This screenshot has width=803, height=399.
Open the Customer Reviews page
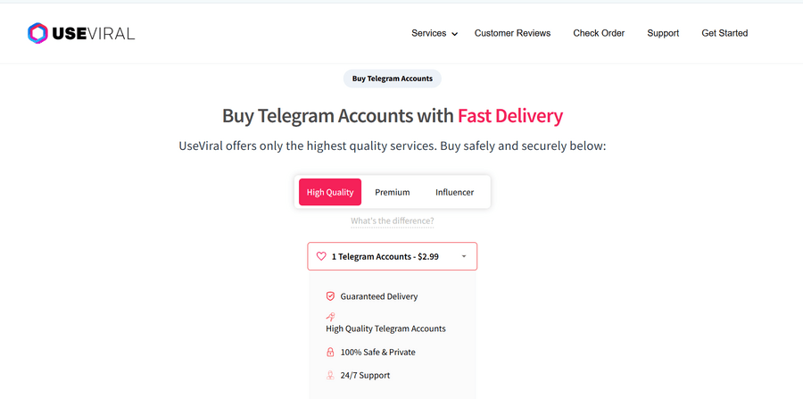point(512,33)
